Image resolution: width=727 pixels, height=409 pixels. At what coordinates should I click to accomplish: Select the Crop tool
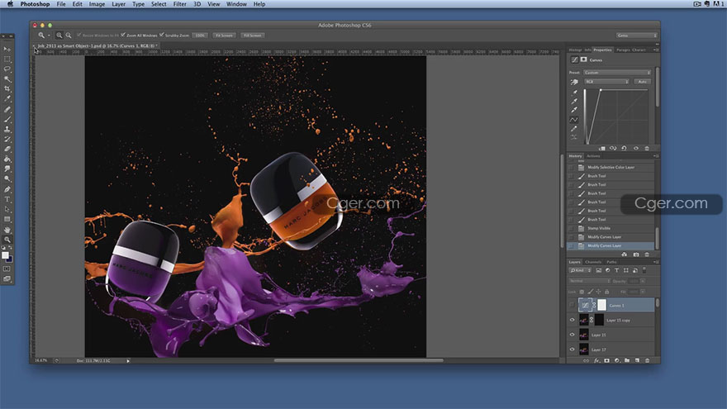(7, 88)
